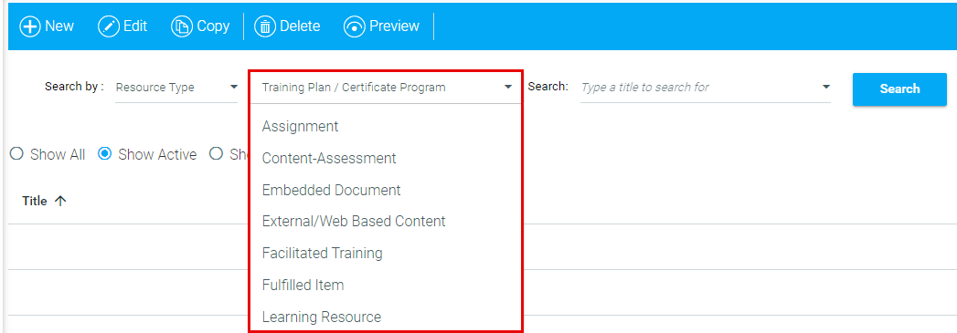Screen dimensions: 957x333
Task: Sort by the Title column arrow
Action: coord(59,202)
